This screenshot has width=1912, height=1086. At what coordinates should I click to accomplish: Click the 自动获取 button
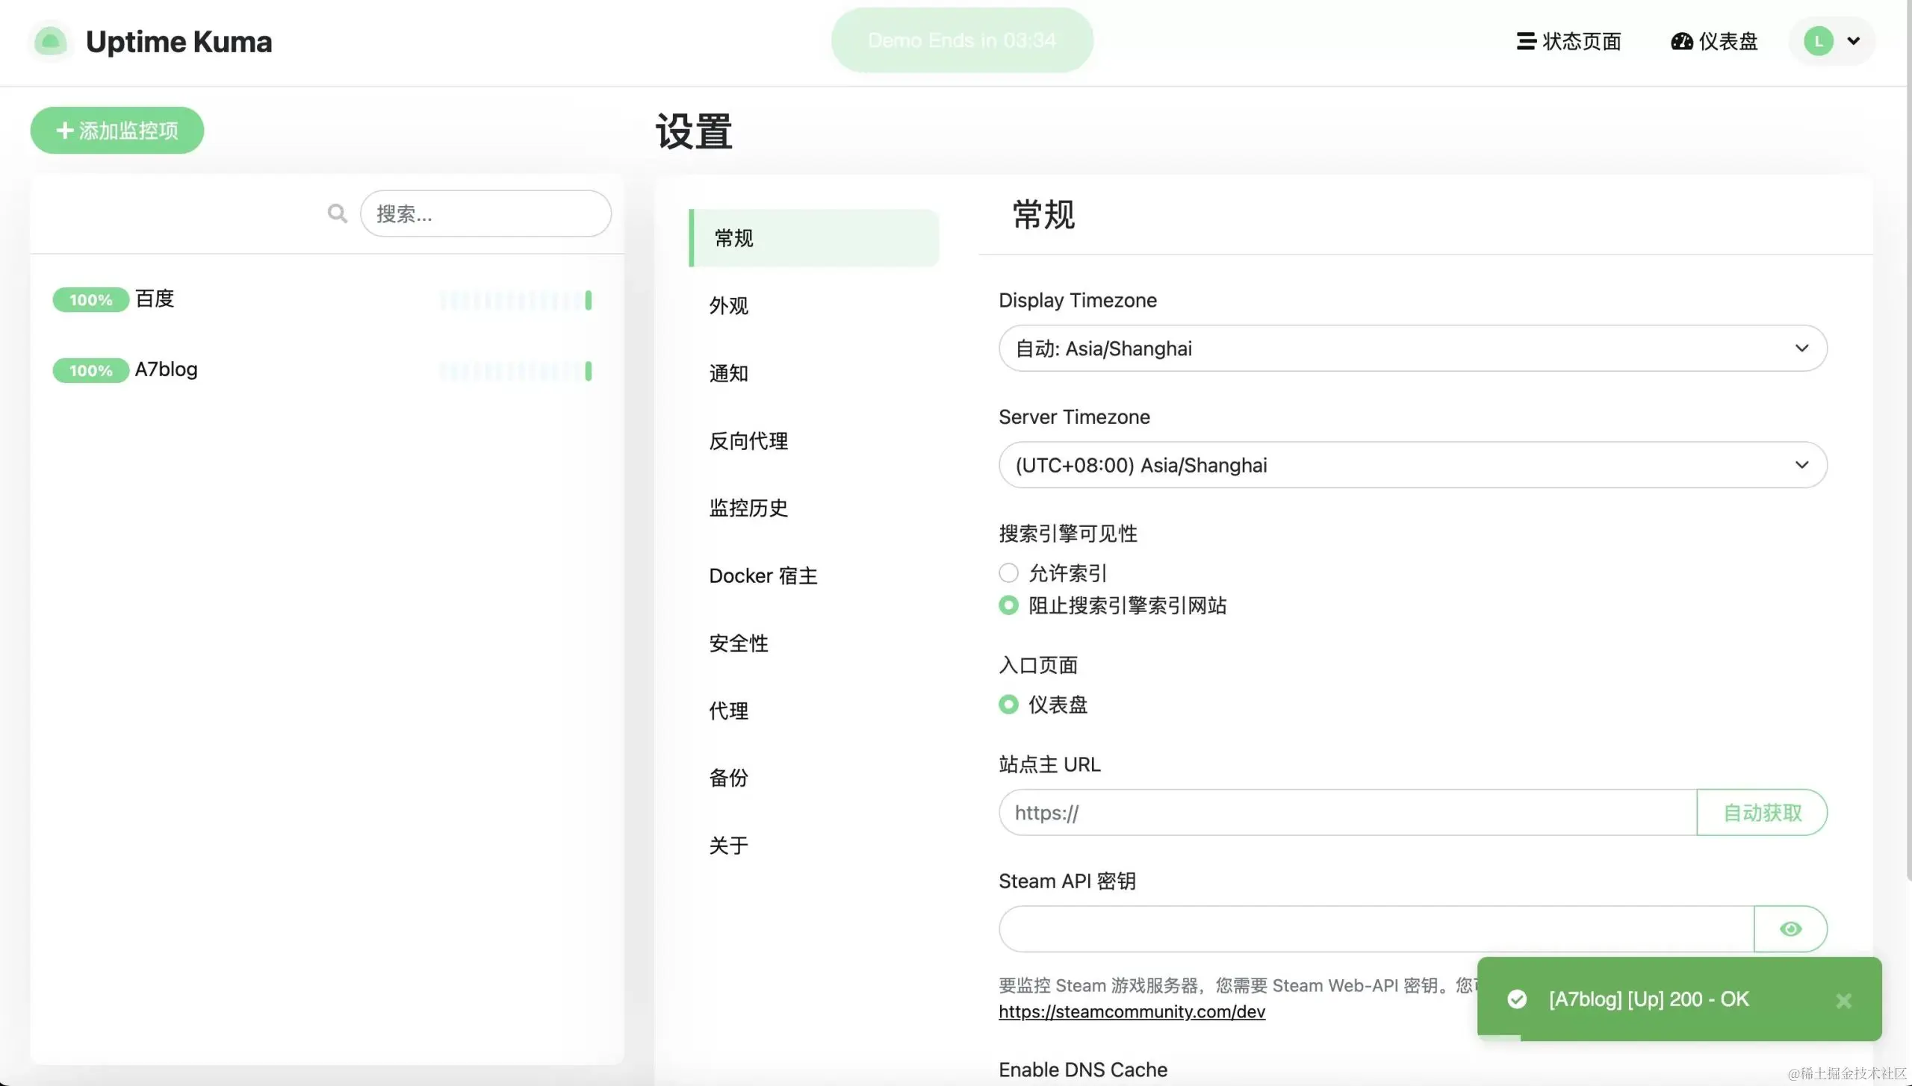point(1763,812)
